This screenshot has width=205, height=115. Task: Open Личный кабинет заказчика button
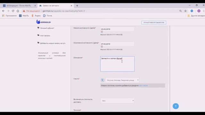click(154, 23)
